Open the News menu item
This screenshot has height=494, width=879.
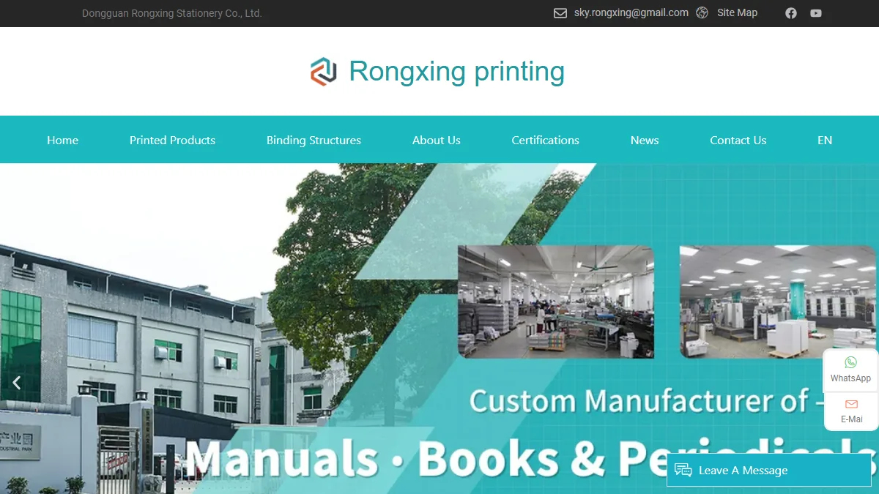[645, 140]
